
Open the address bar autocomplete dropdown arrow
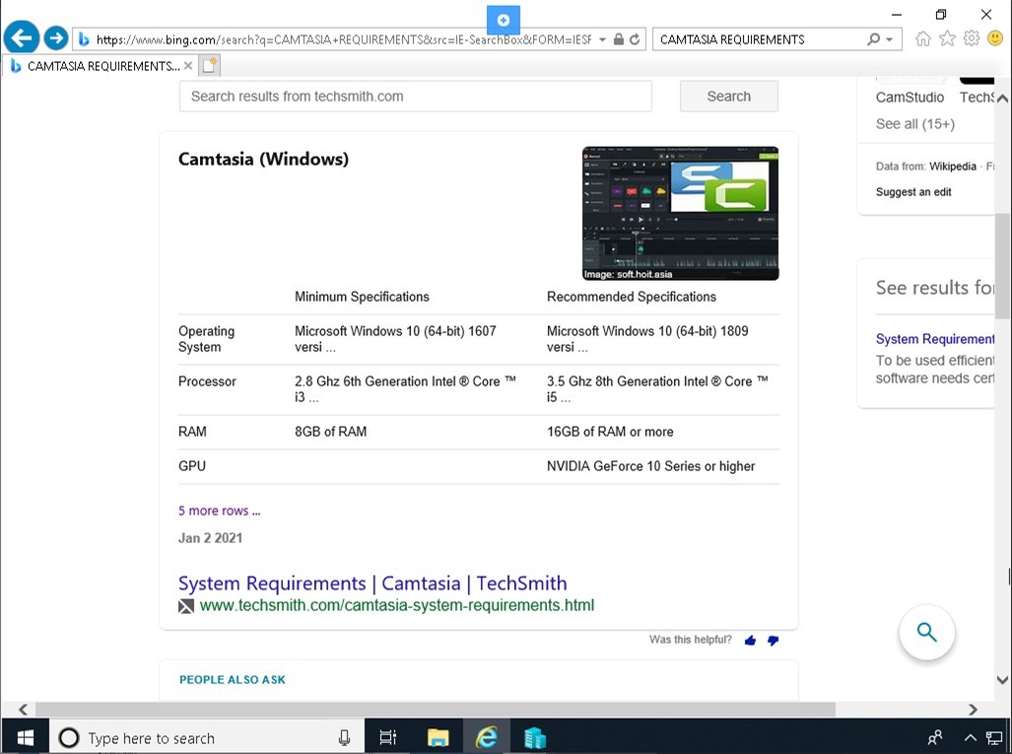tap(602, 39)
